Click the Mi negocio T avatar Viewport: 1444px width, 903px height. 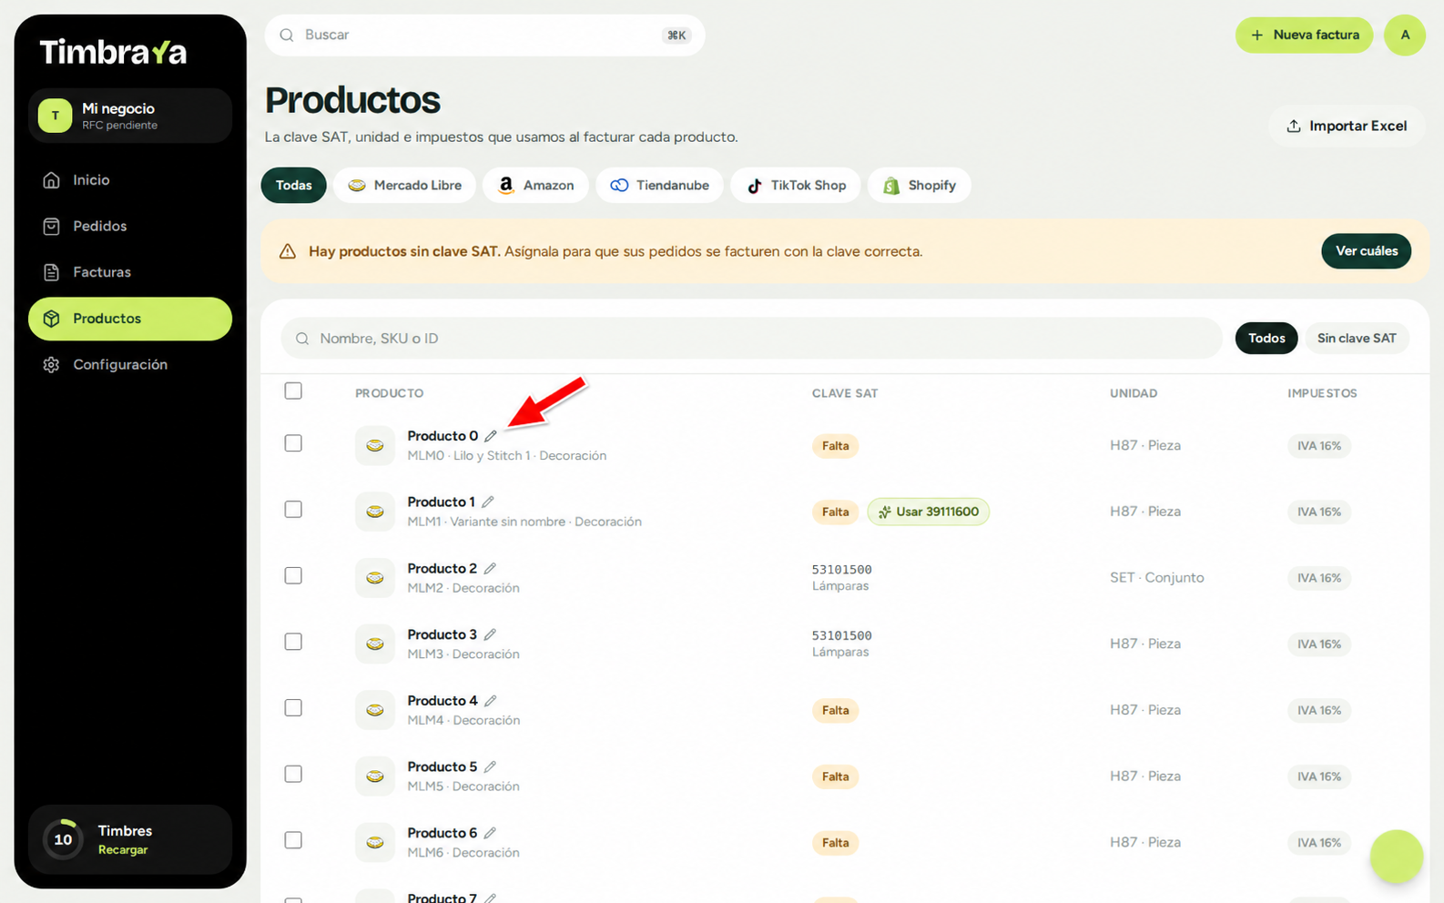[x=56, y=116]
